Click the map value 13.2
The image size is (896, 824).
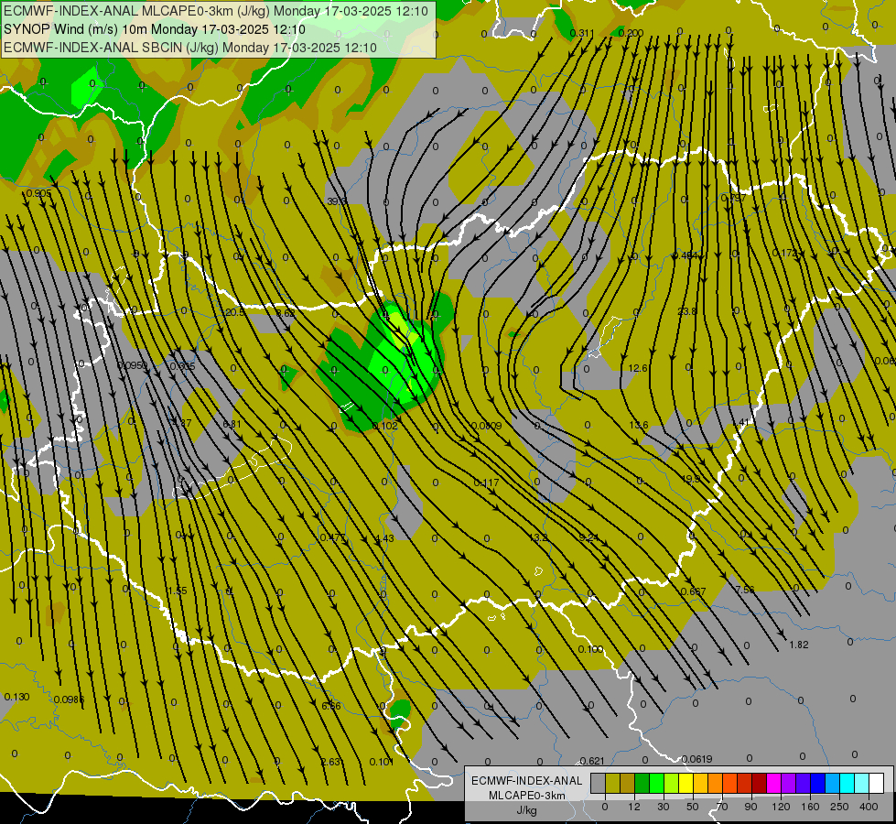point(538,537)
